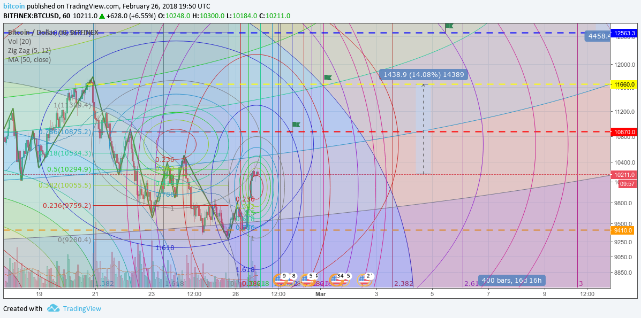Click the red 10870.0 price label
The width and height of the screenshot is (641, 318).
623,132
